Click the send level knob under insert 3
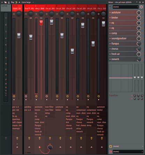The image size is (145, 155). pos(50,147)
